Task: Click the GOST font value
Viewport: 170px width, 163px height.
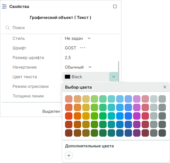Action: (71, 48)
